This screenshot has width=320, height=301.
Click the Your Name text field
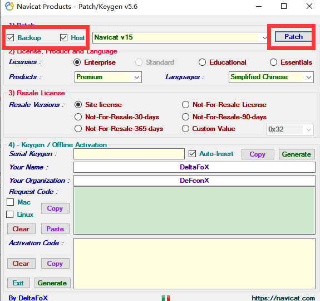[194, 167]
